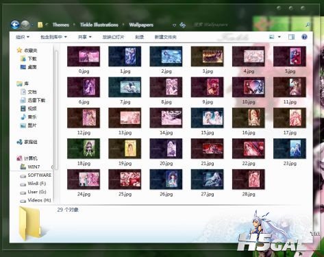This screenshot has width=324, height=257.
Task: Expand the view options arrow
Action: click(279, 37)
